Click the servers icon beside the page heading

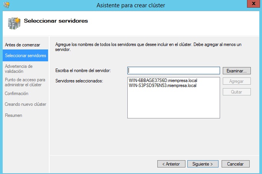tap(14, 23)
